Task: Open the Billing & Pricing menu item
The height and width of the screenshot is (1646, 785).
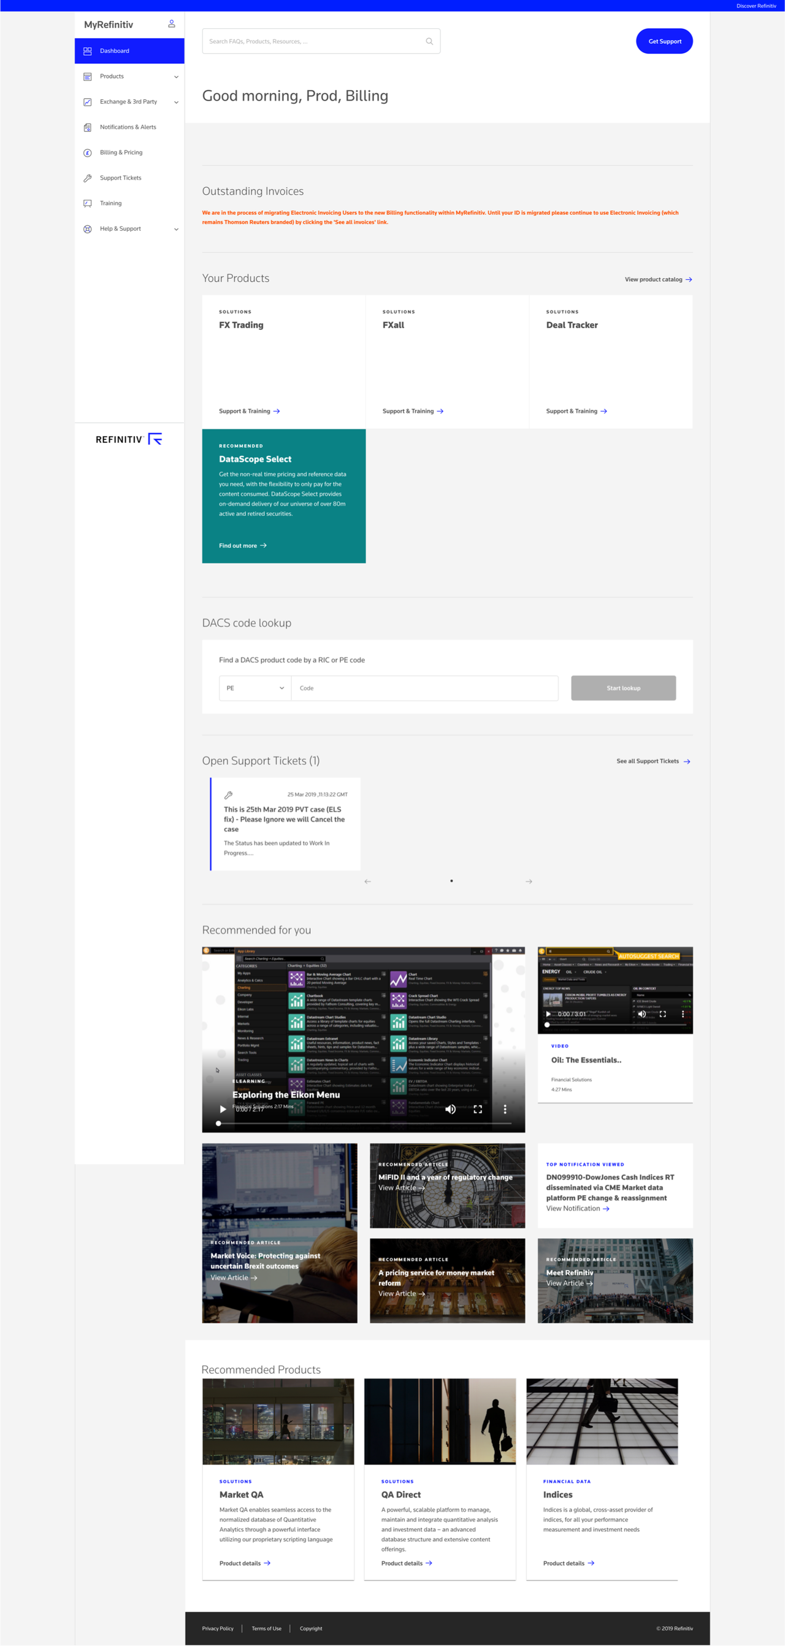Action: (129, 153)
